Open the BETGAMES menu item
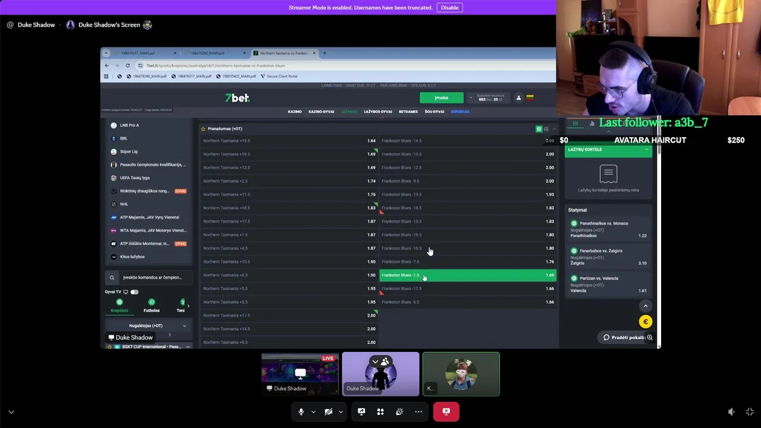This screenshot has height=428, width=761. [408, 112]
